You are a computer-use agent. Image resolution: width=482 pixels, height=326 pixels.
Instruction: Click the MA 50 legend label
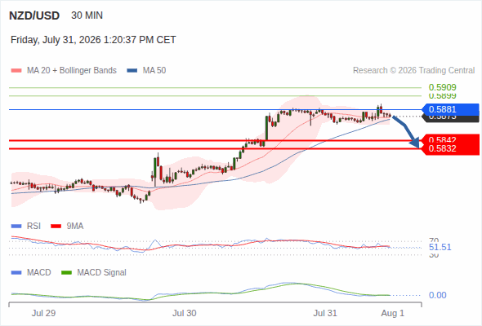pos(154,71)
